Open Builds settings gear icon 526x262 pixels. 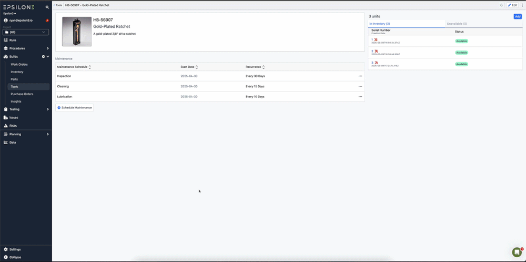pyautogui.click(x=43, y=57)
